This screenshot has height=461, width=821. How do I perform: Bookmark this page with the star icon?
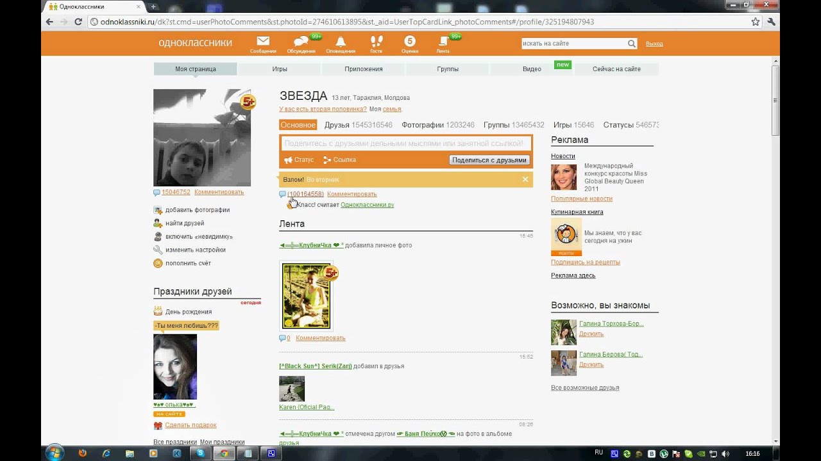coord(756,22)
